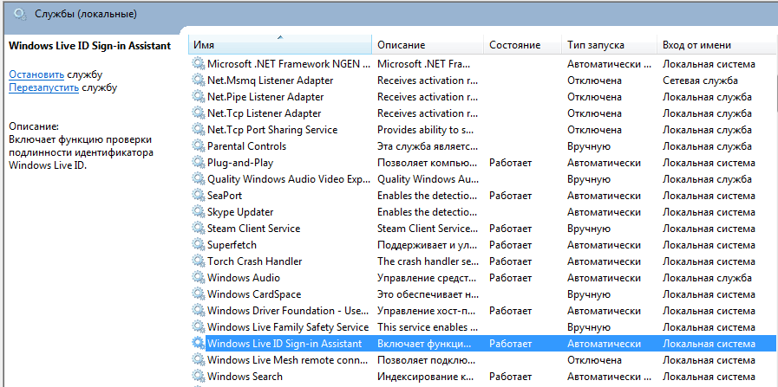Click the sort arrow above Имя header
This screenshot has width=778, height=387.
[280, 37]
